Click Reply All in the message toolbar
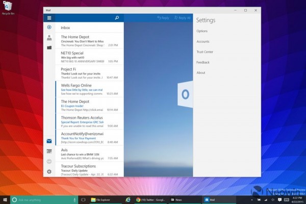 [182, 18]
